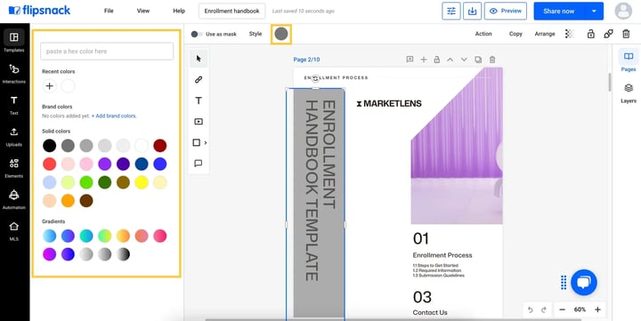This screenshot has width=641, height=321.
Task: Add a recent color with plus button
Action: pos(50,85)
